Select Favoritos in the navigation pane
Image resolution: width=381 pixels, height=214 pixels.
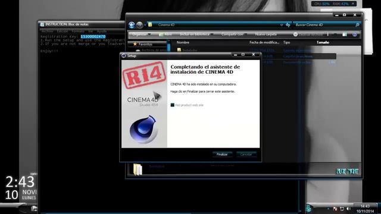point(145,45)
